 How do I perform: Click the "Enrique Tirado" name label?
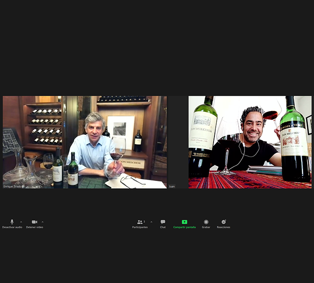[13, 186]
